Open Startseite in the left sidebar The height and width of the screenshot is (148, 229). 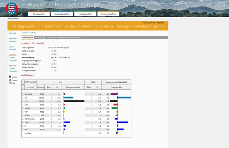pos(12,33)
